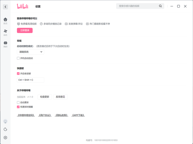193x144 pixels.
Task: Click the search magnifier icon
Action: click(x=160, y=6)
